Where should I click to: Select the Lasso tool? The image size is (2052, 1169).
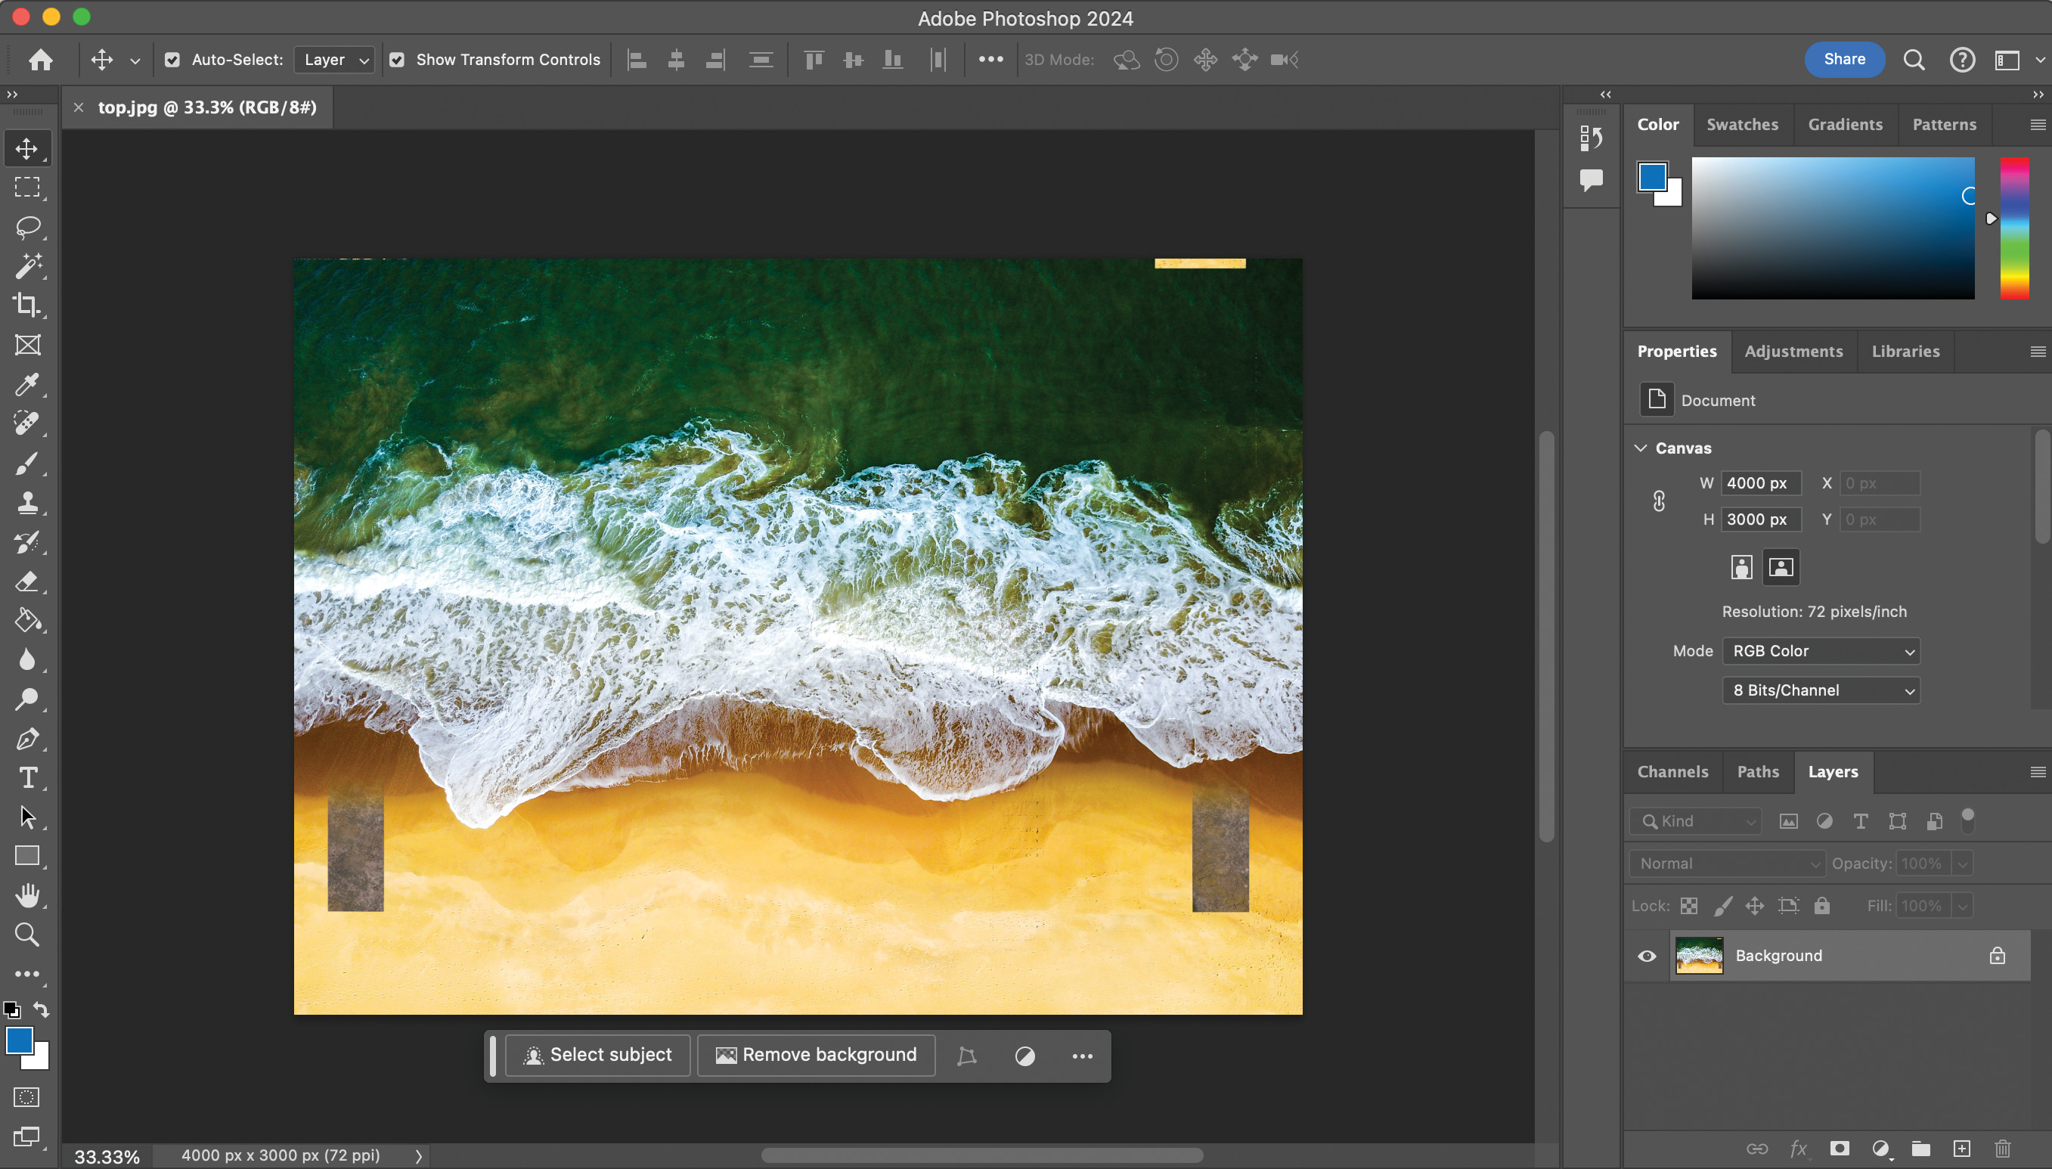(x=26, y=225)
